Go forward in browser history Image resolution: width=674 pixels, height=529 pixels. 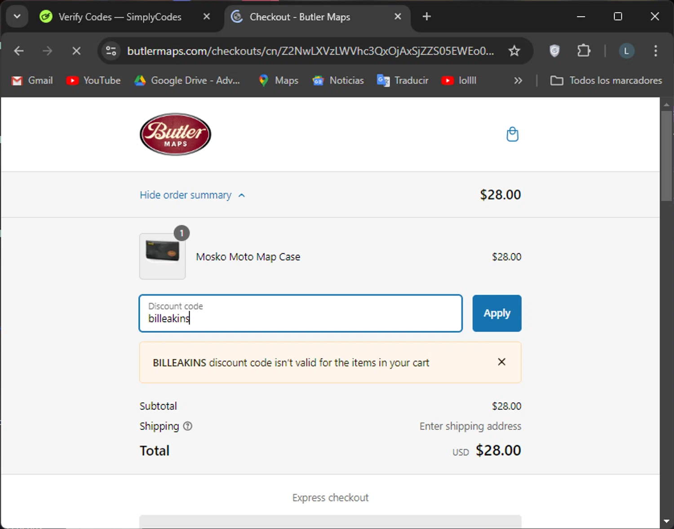[x=47, y=51]
